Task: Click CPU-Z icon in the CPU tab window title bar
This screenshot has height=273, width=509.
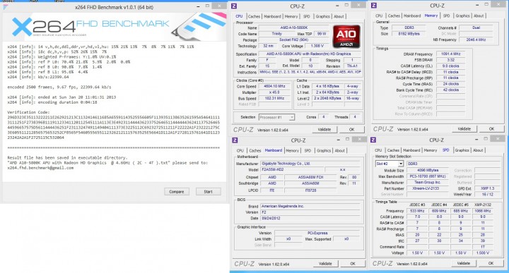Action: 234,6
